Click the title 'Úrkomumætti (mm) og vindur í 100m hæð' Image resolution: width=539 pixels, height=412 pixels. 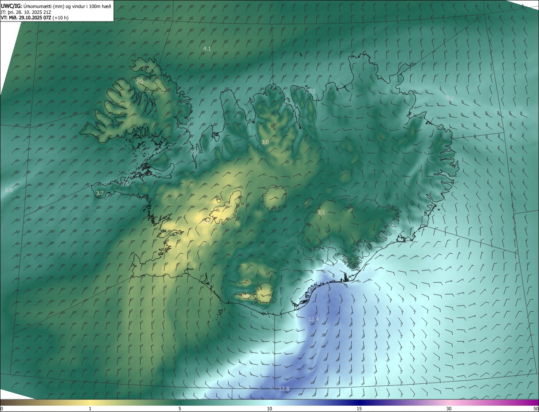click(67, 6)
